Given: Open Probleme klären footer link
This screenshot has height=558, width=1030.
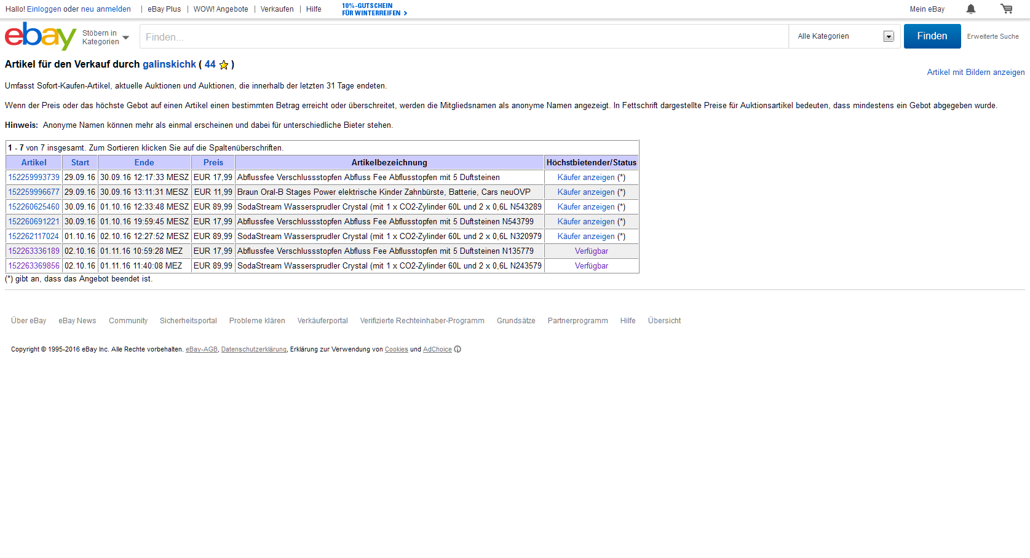Looking at the screenshot, I should click(x=257, y=321).
